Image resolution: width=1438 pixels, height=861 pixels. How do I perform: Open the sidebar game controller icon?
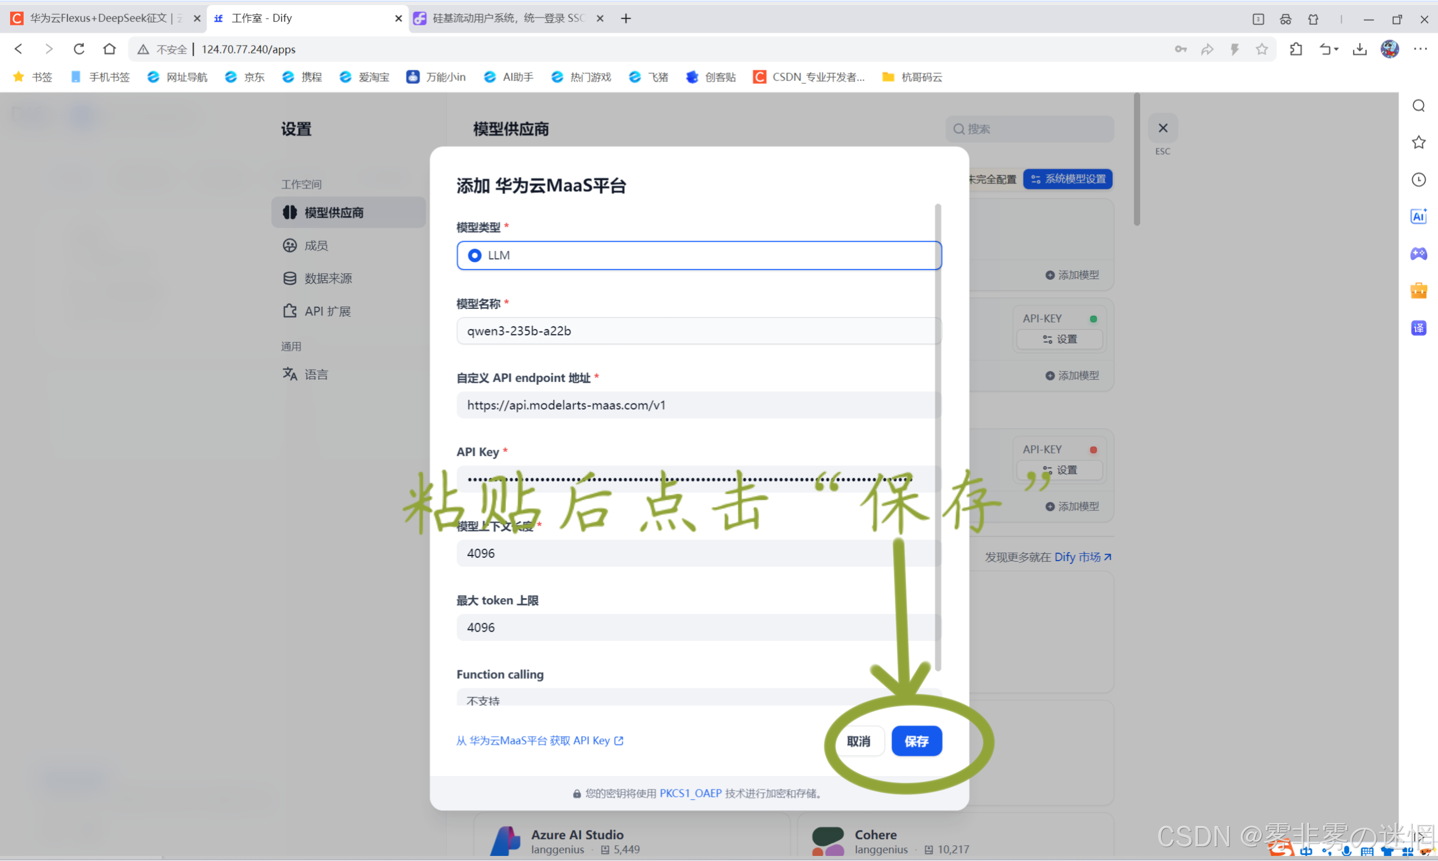point(1419,254)
